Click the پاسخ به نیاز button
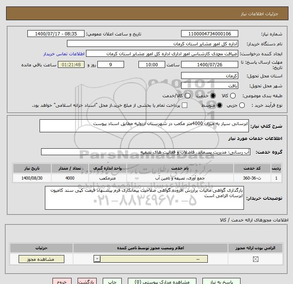 coord(221,281)
